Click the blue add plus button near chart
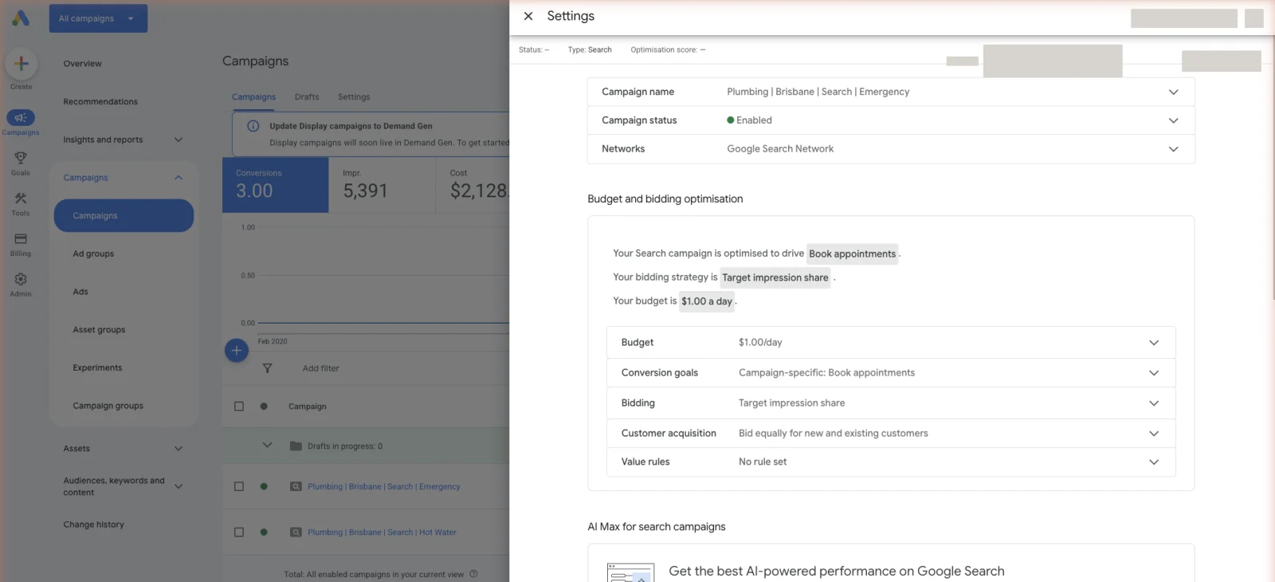Image resolution: width=1275 pixels, height=582 pixels. 237,350
